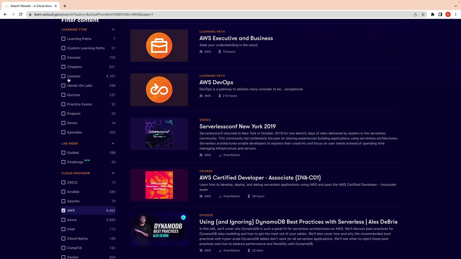
Task: Open the DynamoDB Best Practices episode title
Action: coord(299,222)
